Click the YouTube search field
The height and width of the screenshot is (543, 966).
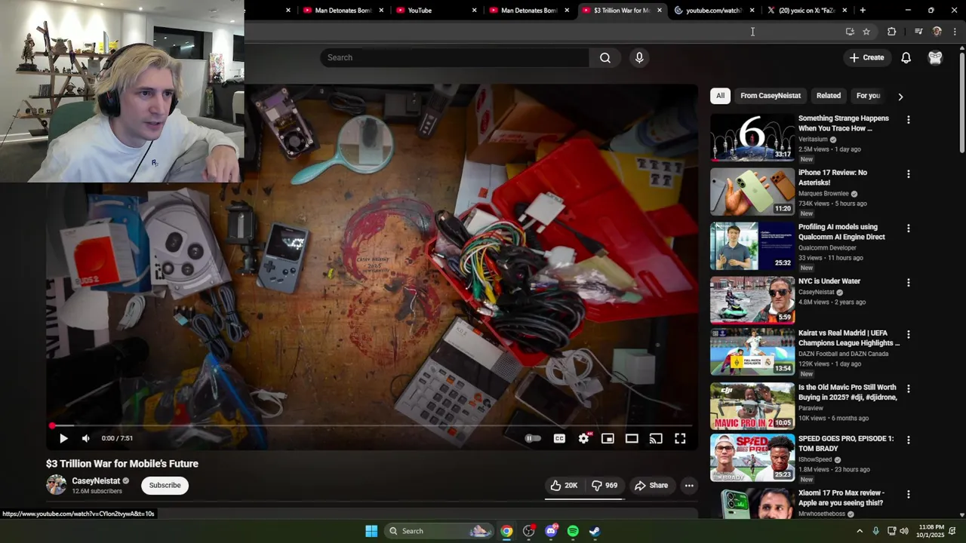pyautogui.click(x=454, y=57)
